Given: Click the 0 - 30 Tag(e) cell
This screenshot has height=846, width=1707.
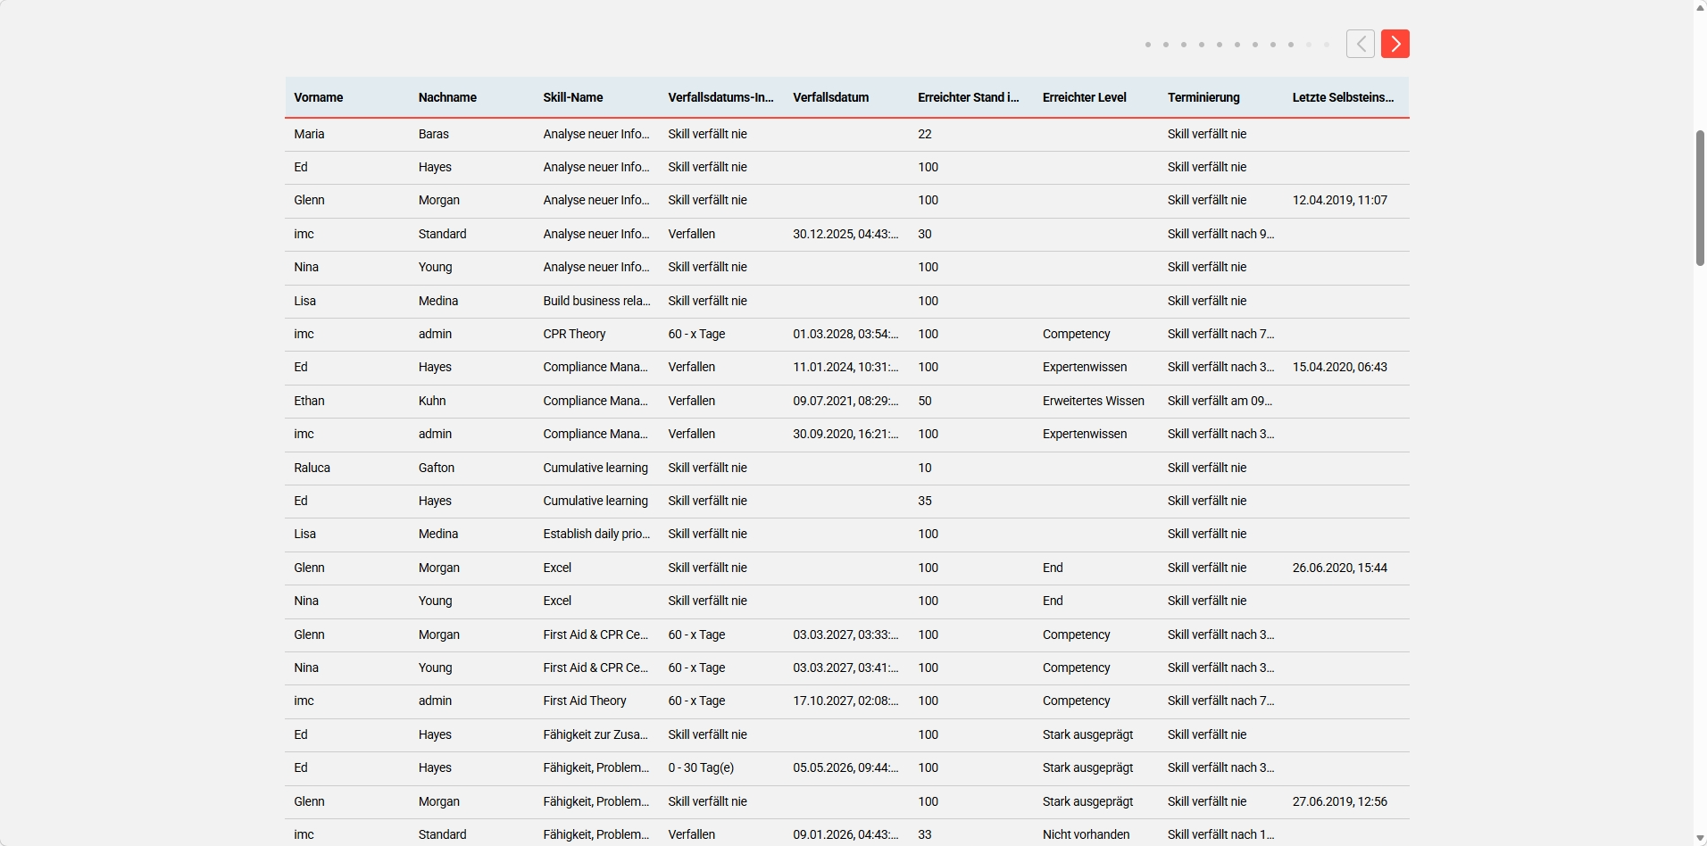Looking at the screenshot, I should point(701,767).
